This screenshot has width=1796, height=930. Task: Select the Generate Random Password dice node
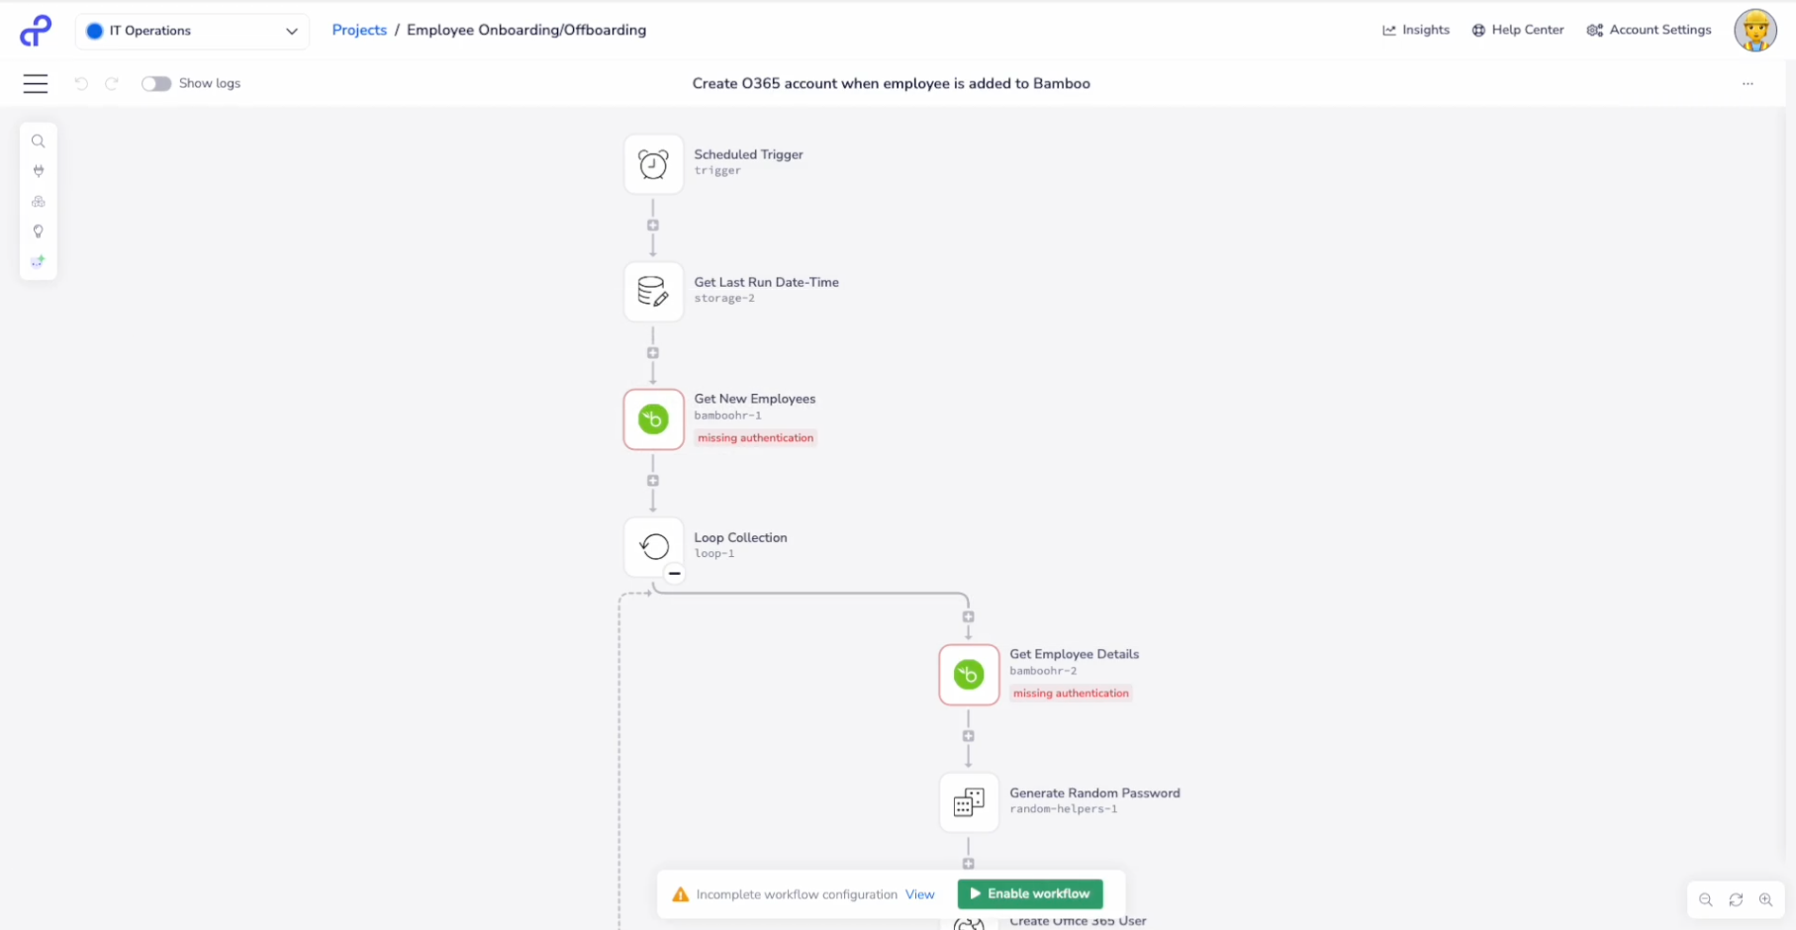(x=969, y=801)
